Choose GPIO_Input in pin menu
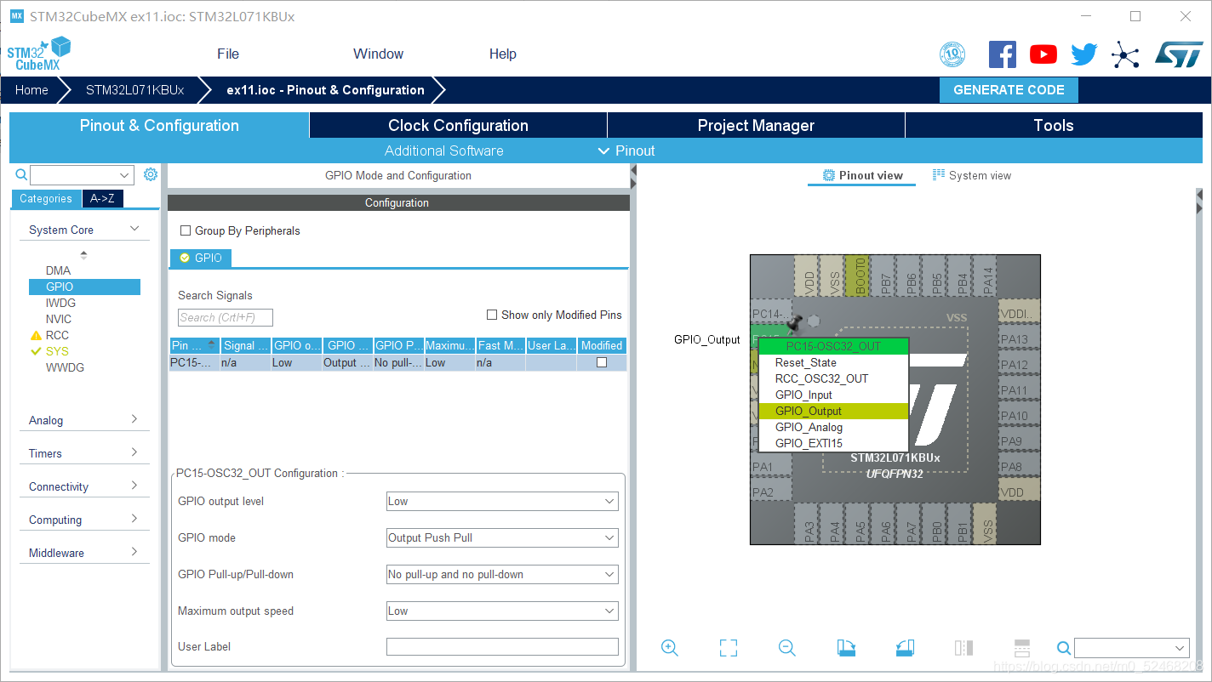This screenshot has height=682, width=1212. point(834,395)
